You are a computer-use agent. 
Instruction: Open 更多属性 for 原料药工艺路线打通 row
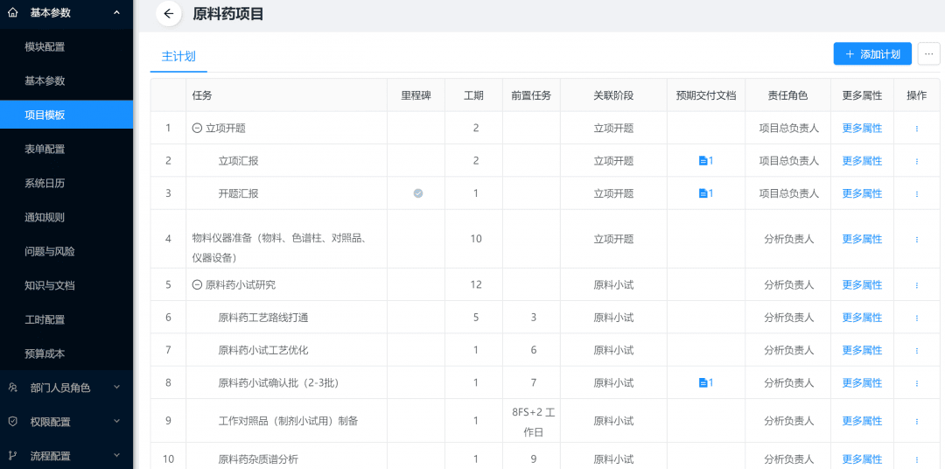click(862, 318)
